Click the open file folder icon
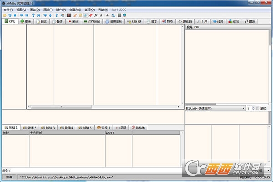 click(x=4, y=15)
